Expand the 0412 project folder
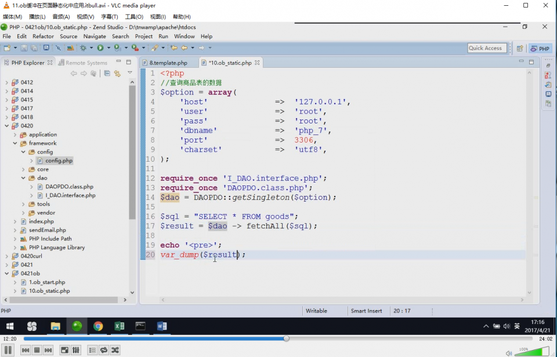 point(6,82)
